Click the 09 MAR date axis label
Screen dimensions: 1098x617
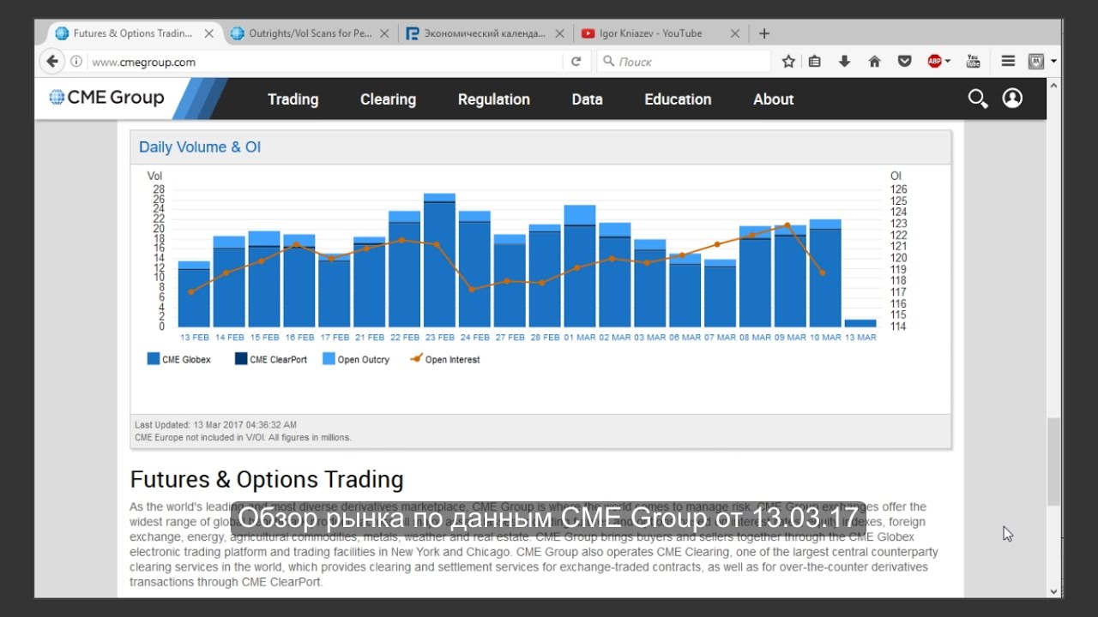click(790, 338)
